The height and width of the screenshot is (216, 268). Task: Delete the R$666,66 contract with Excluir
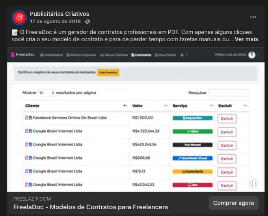click(x=227, y=159)
